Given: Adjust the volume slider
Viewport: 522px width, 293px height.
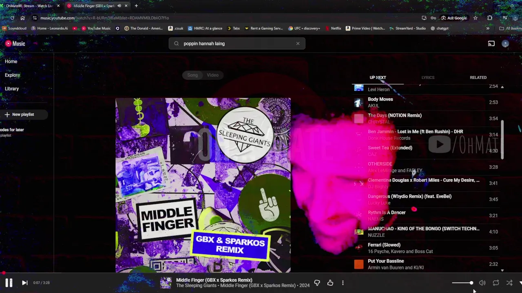Looking at the screenshot, I should (462, 283).
